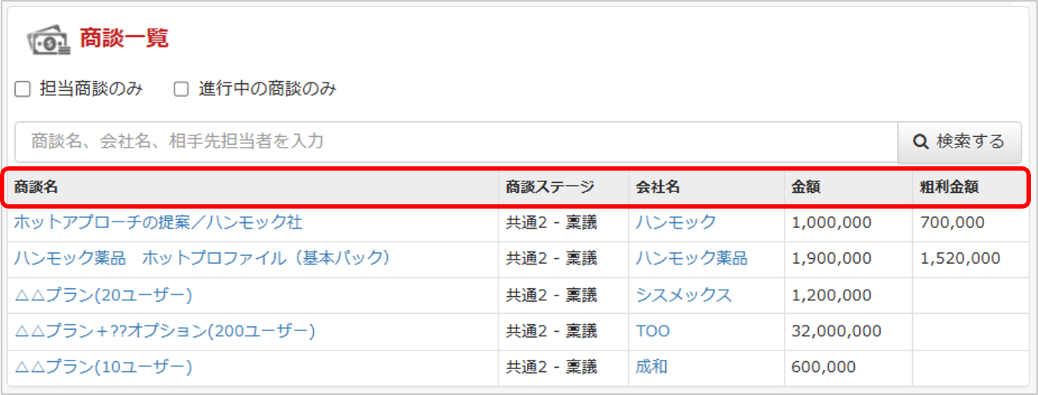Click the 検索する search button
Viewport: 1038px width, 395px height.
(960, 142)
